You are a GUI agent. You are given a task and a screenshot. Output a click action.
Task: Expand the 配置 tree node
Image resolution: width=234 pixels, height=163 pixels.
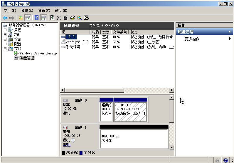pyautogui.click(x=5, y=44)
